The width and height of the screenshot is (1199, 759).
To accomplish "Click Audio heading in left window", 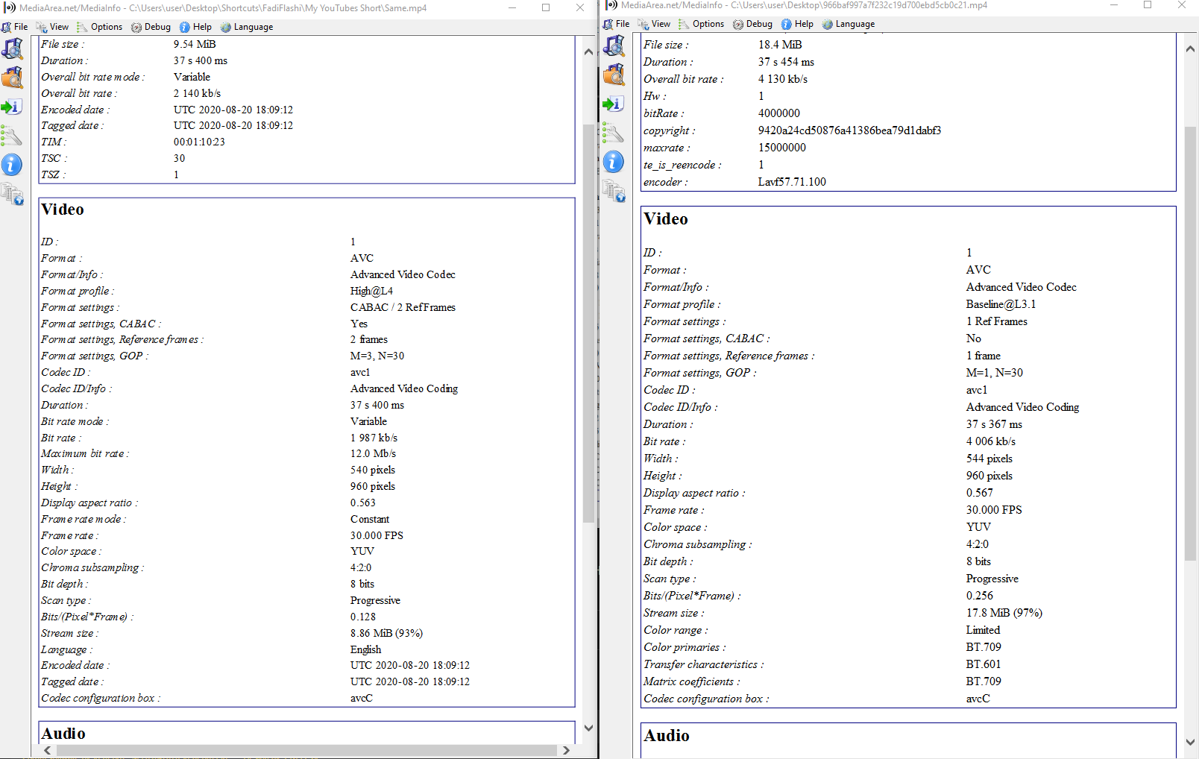I will (x=63, y=734).
